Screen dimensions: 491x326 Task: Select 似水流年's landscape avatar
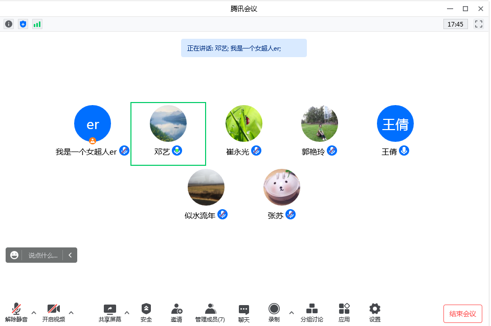(x=206, y=187)
